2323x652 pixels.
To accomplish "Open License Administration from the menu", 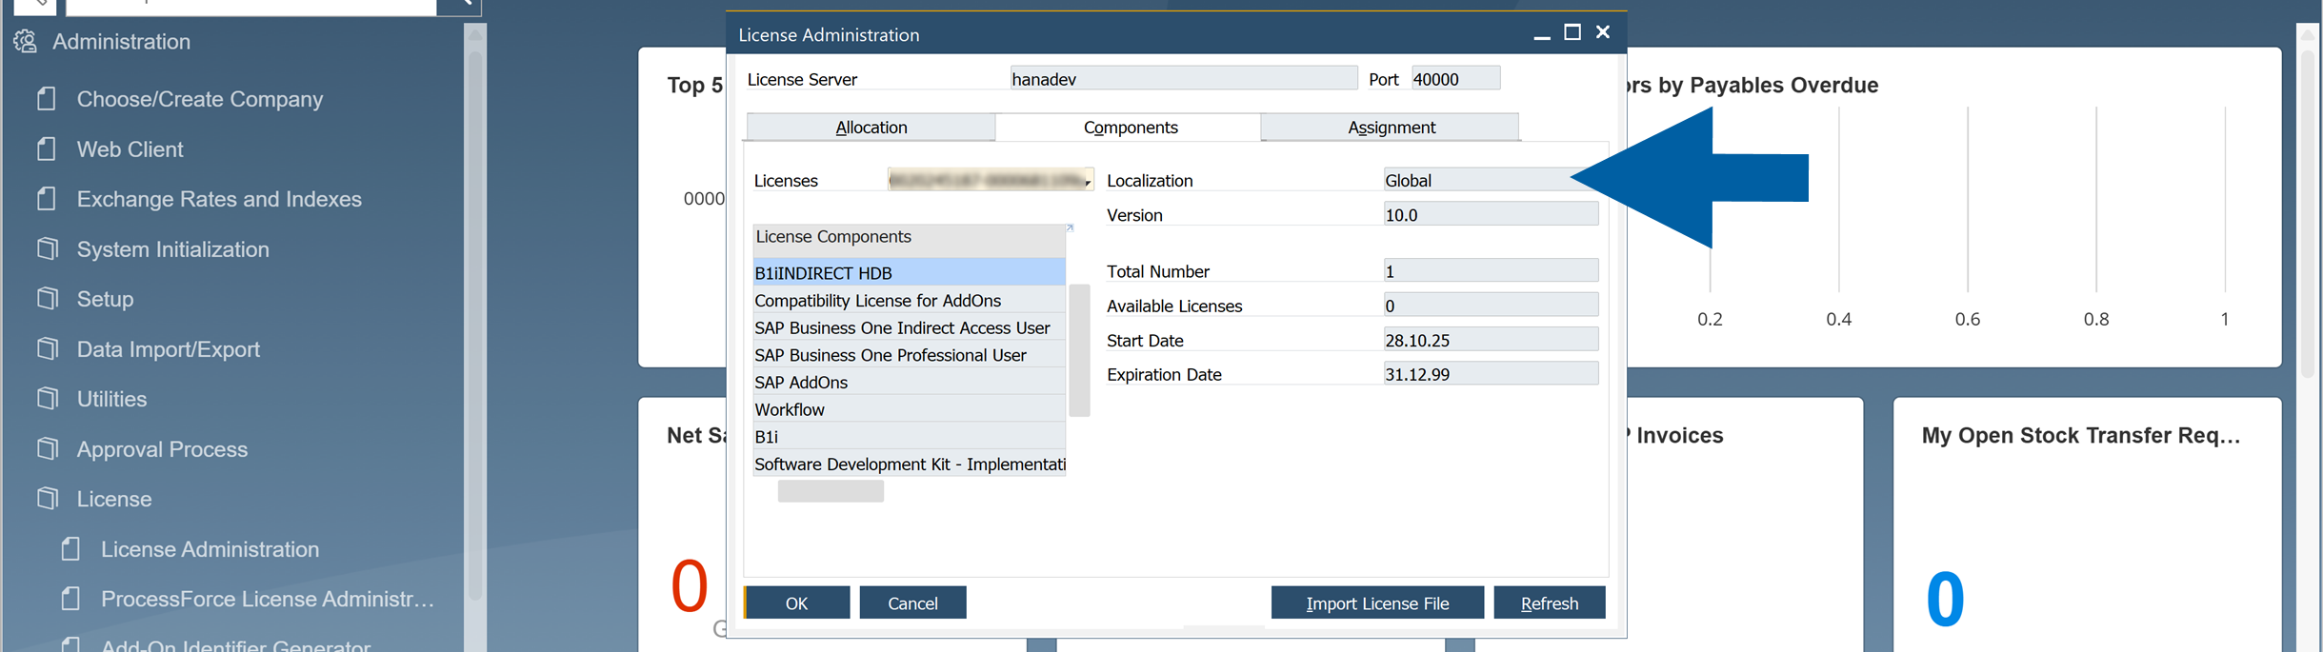I will [210, 549].
